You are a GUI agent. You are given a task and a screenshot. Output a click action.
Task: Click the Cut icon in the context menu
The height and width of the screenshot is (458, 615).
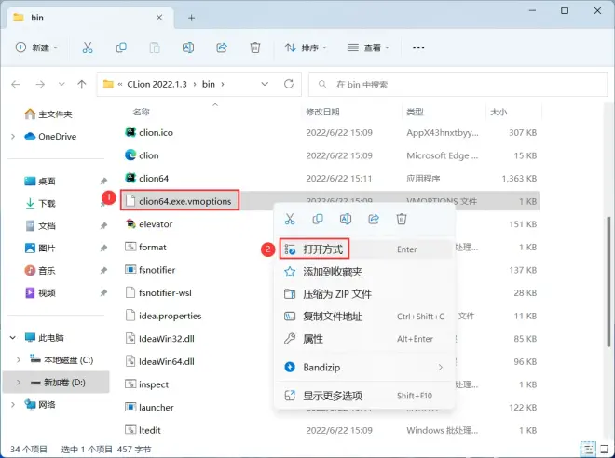(290, 219)
